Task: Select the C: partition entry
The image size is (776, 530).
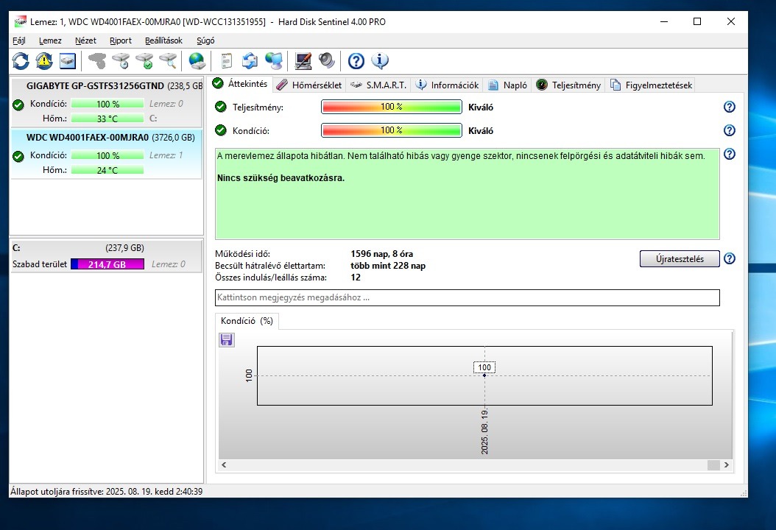Action: (107, 256)
